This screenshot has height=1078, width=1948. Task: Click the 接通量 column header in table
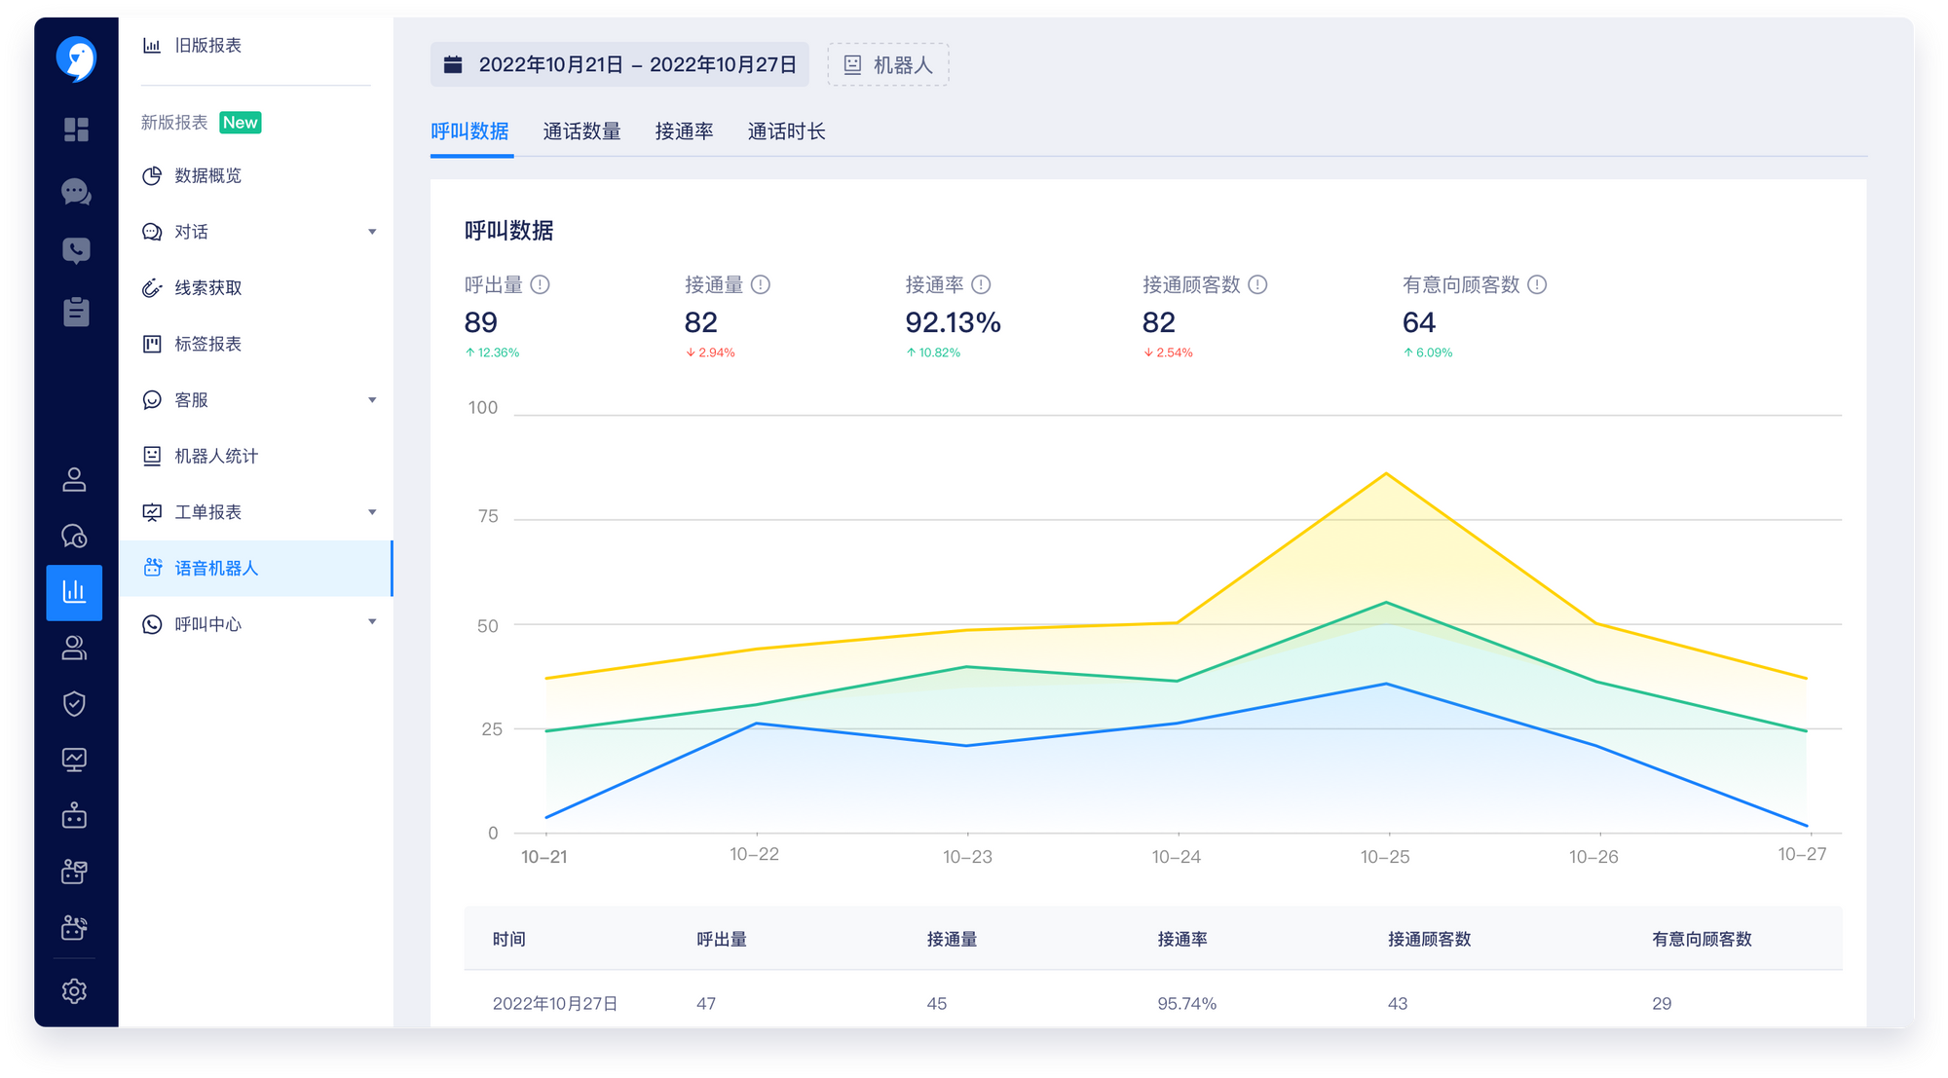point(952,940)
